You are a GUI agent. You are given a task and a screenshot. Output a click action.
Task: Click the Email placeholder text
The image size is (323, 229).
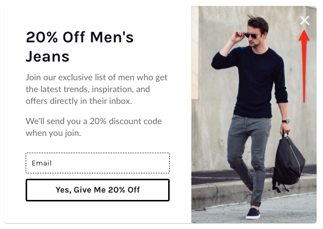tap(41, 163)
